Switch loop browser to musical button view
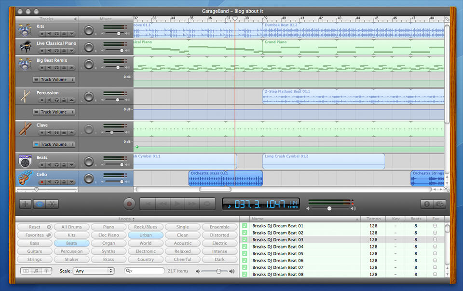This screenshot has height=291, width=463. tap(36, 271)
